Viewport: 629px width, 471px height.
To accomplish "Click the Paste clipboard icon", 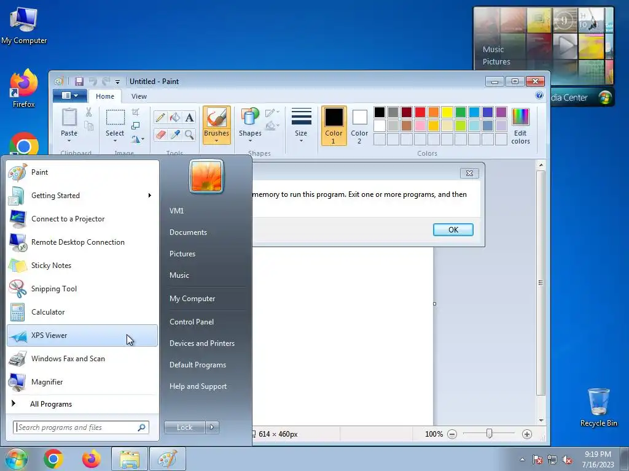I will tap(69, 118).
